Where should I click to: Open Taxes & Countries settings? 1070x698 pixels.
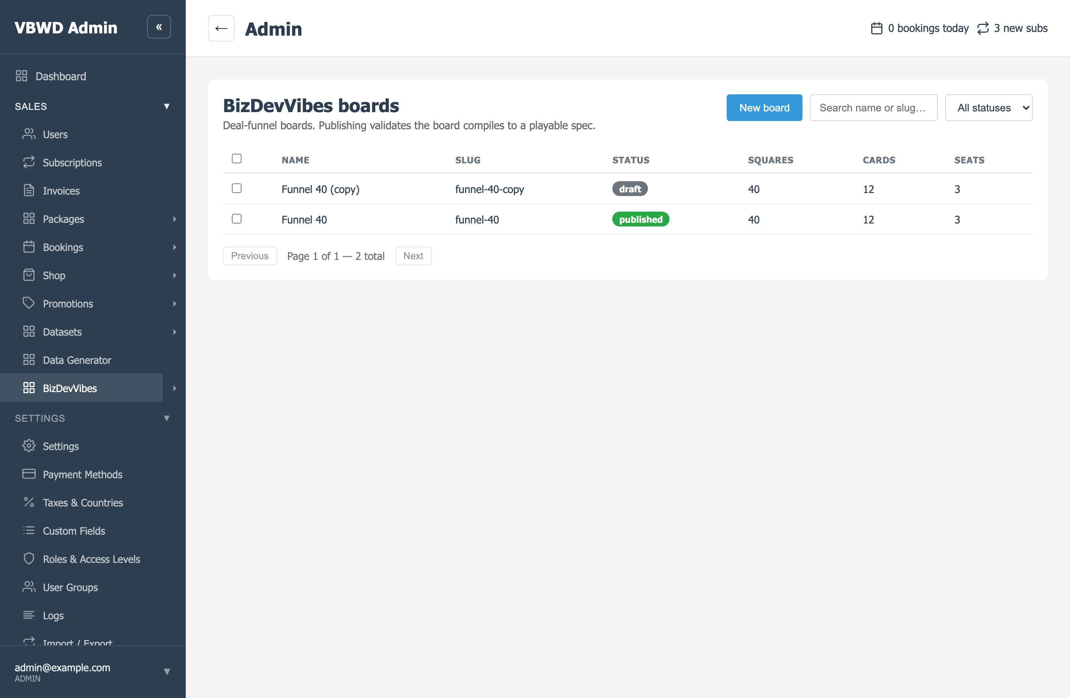point(83,503)
